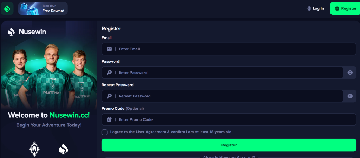Click the Enter Promo Code field
The height and width of the screenshot is (158, 360).
(x=232, y=119)
